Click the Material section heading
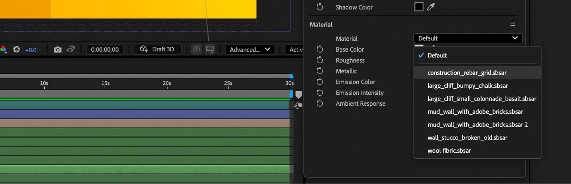The height and width of the screenshot is (184, 571). pyautogui.click(x=321, y=24)
